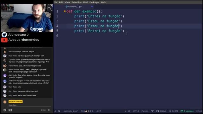Click line number 4 in the gutter
Image resolution: width=203 pixels, height=114 pixels.
pyautogui.click(x=57, y=26)
